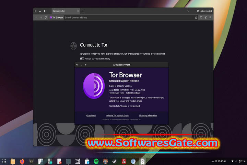Toggle Always connect automatically switch
The height and width of the screenshot is (165, 247).
pyautogui.click(x=82, y=59)
